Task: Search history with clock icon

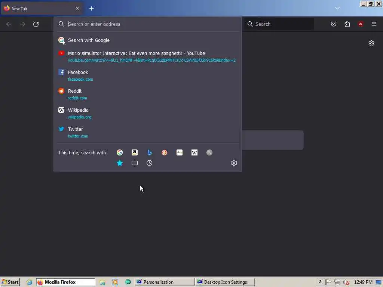Action: click(150, 163)
